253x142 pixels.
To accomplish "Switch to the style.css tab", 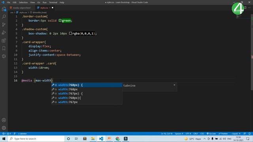I will pyautogui.click(x=45, y=8).
